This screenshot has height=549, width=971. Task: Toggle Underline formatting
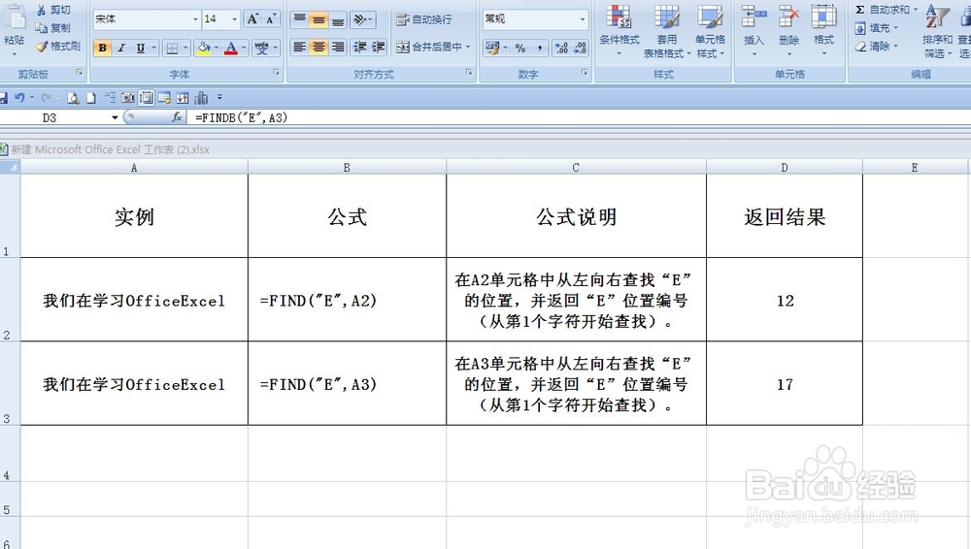point(141,48)
